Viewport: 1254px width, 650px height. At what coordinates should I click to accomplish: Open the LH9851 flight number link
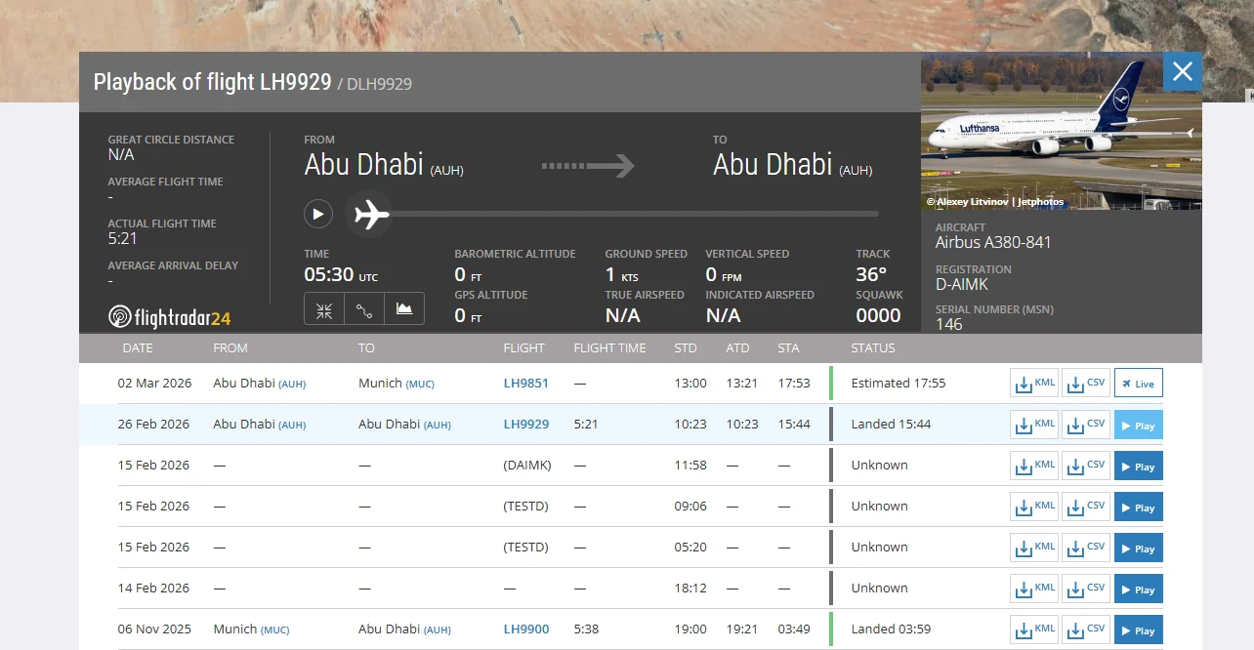[x=526, y=384]
